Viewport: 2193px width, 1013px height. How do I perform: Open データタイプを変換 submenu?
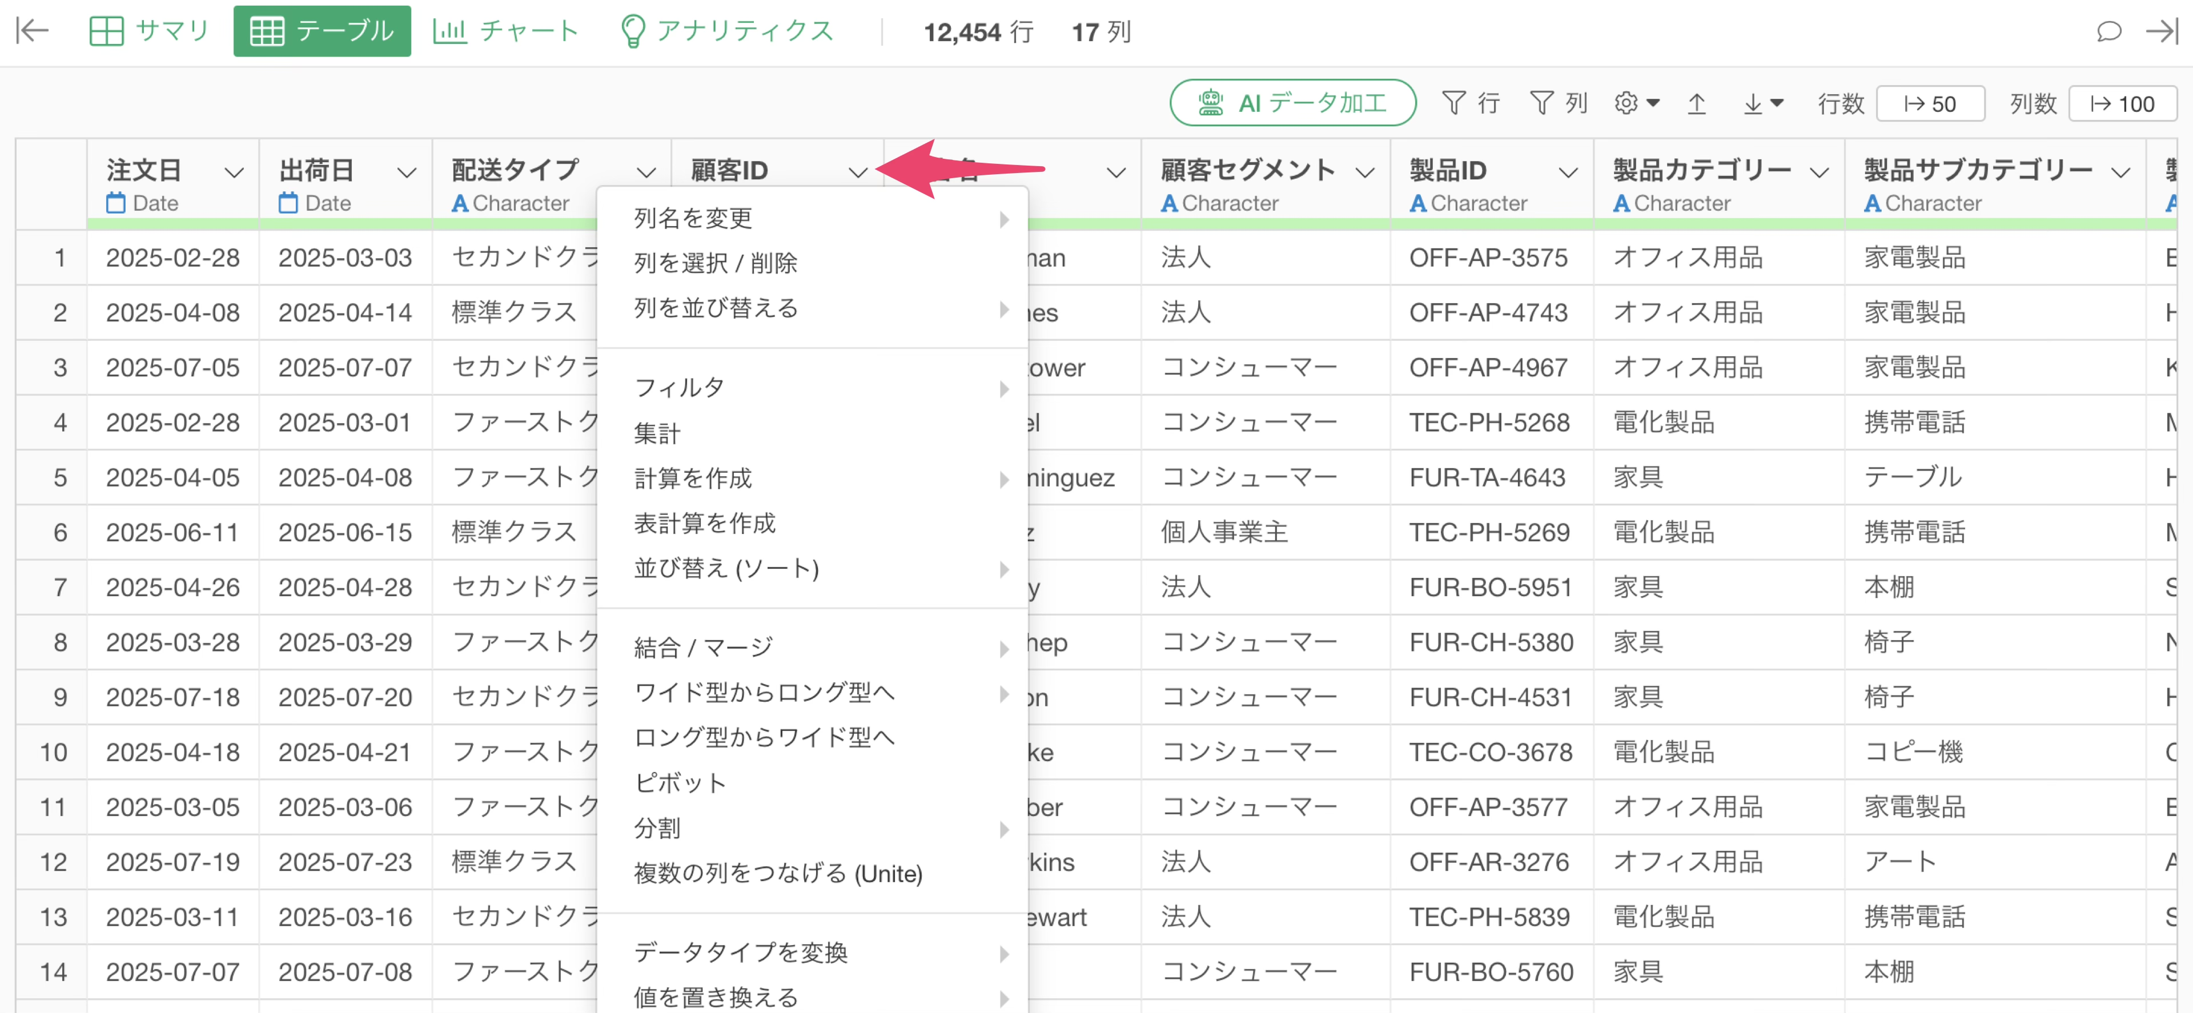[813, 952]
